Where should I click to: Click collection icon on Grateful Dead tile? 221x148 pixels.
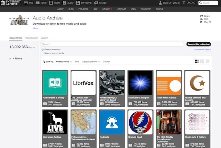[x=130, y=145]
